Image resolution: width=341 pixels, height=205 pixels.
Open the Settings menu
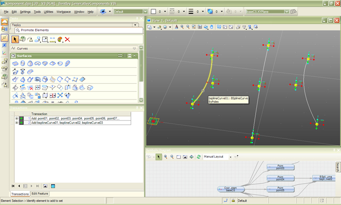pos(25,12)
